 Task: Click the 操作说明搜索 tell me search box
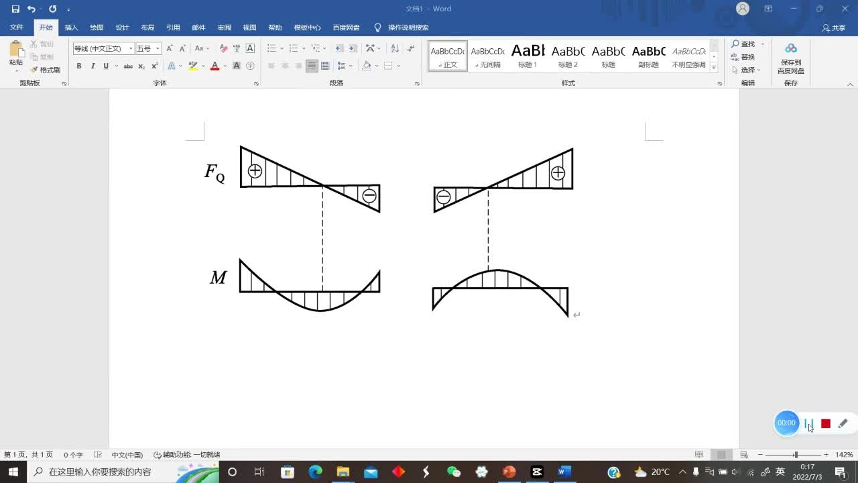401,28
